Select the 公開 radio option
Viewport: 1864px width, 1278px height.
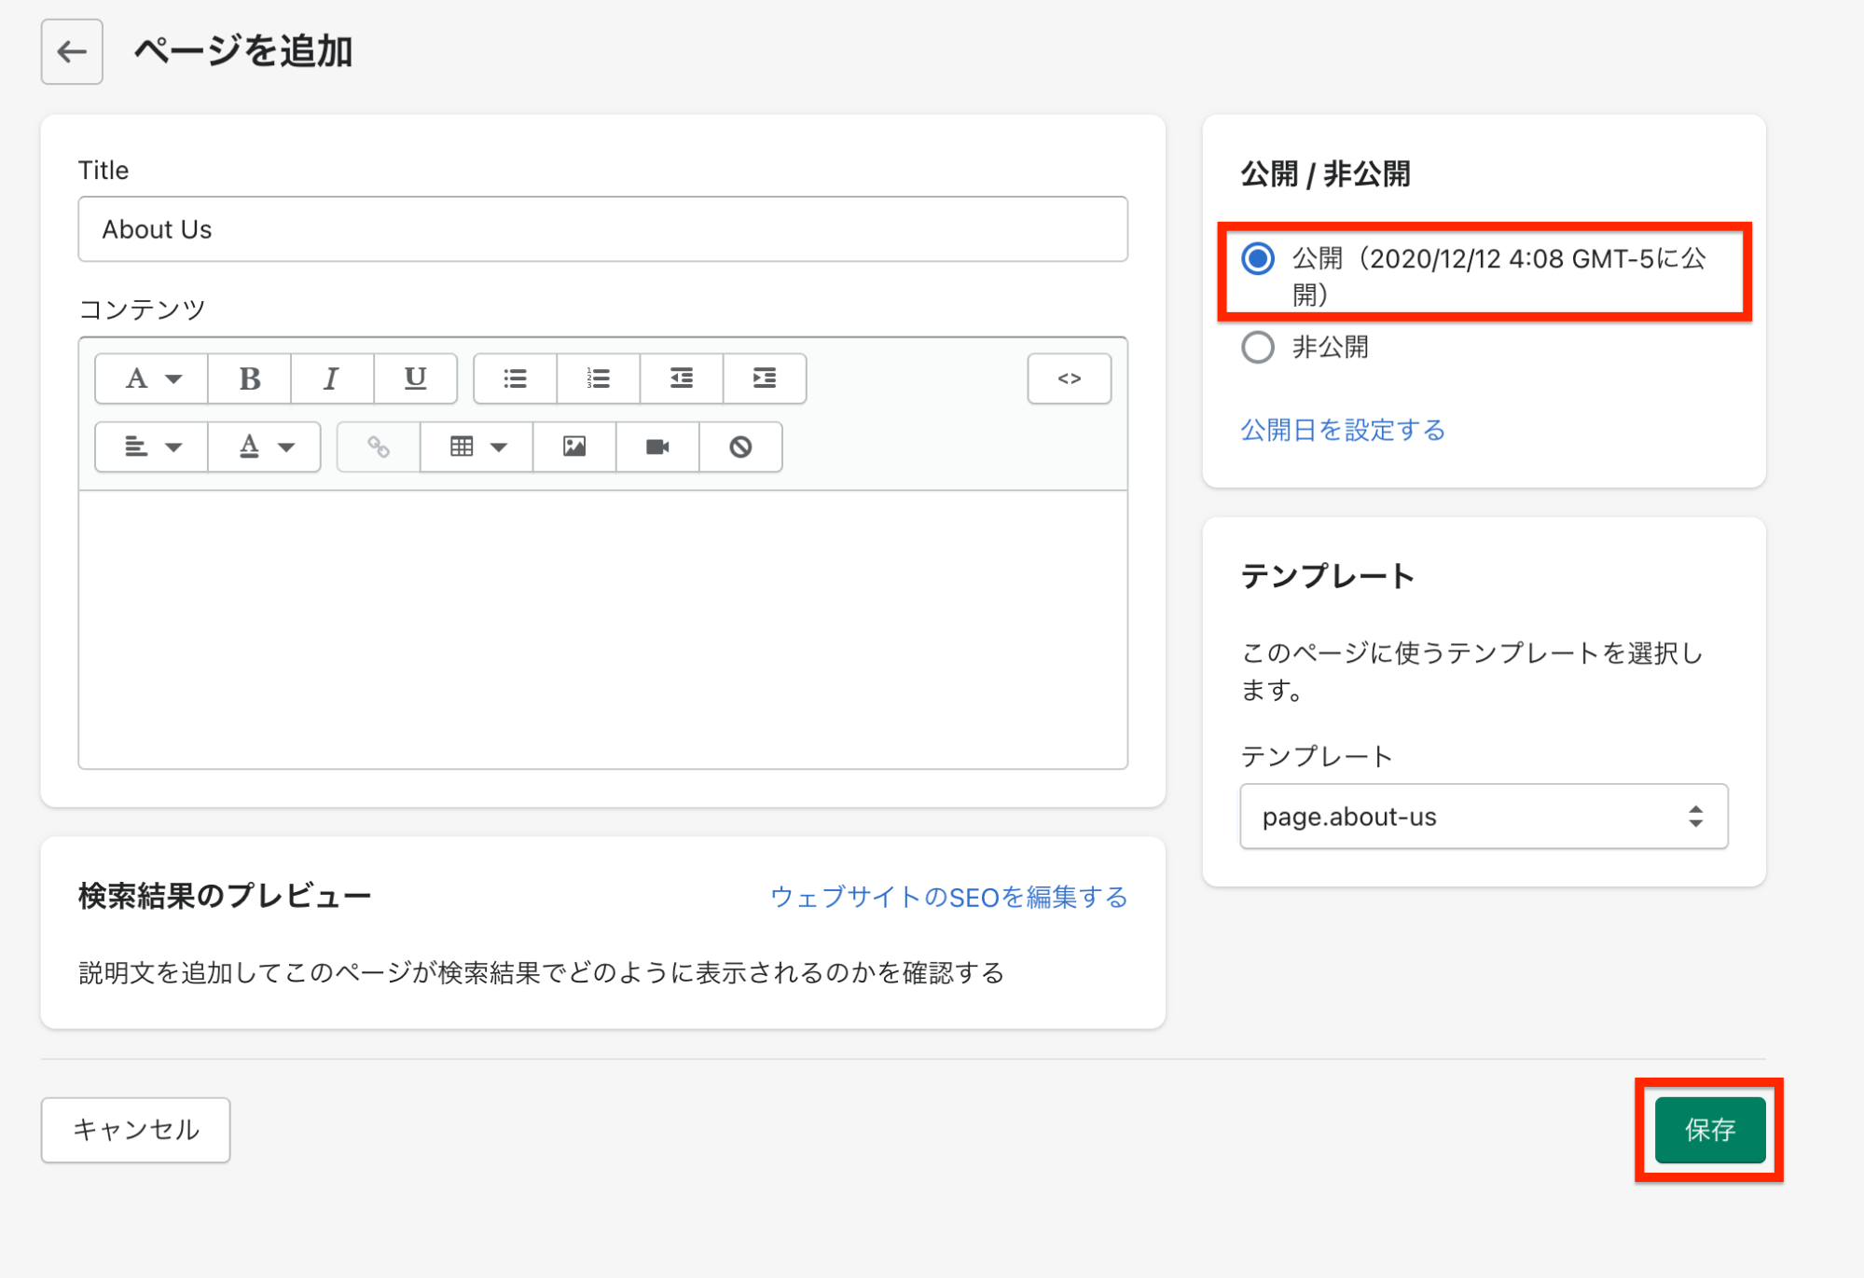coord(1258,259)
